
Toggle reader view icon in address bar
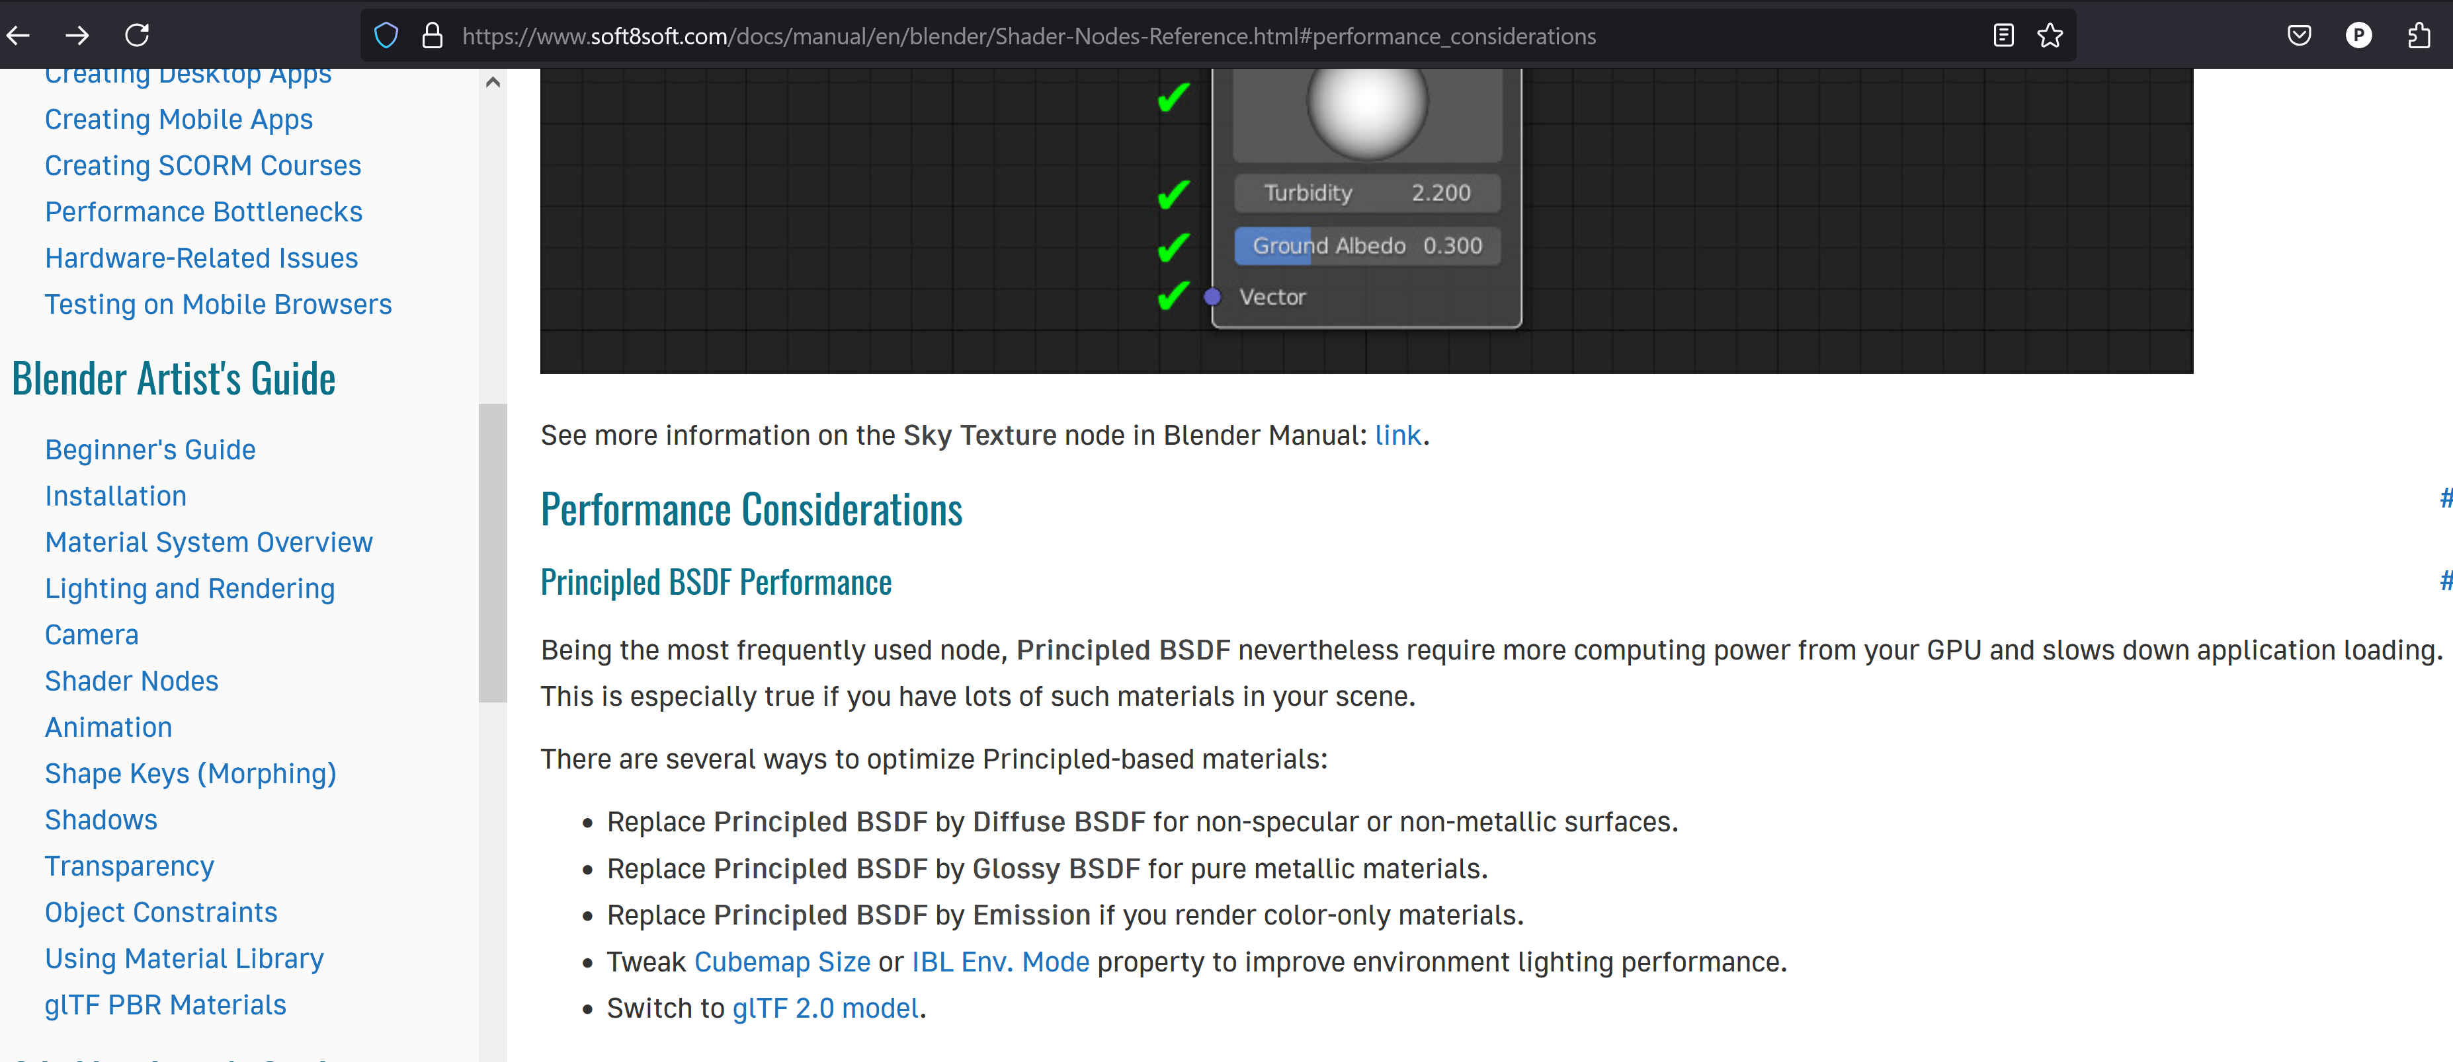[x=2003, y=36]
